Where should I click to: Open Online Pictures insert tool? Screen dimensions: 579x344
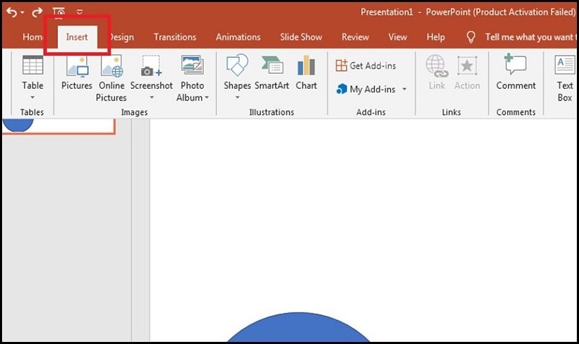(x=111, y=77)
